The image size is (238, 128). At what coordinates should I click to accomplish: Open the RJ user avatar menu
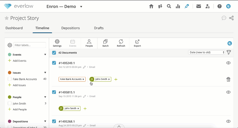coord(228,6)
